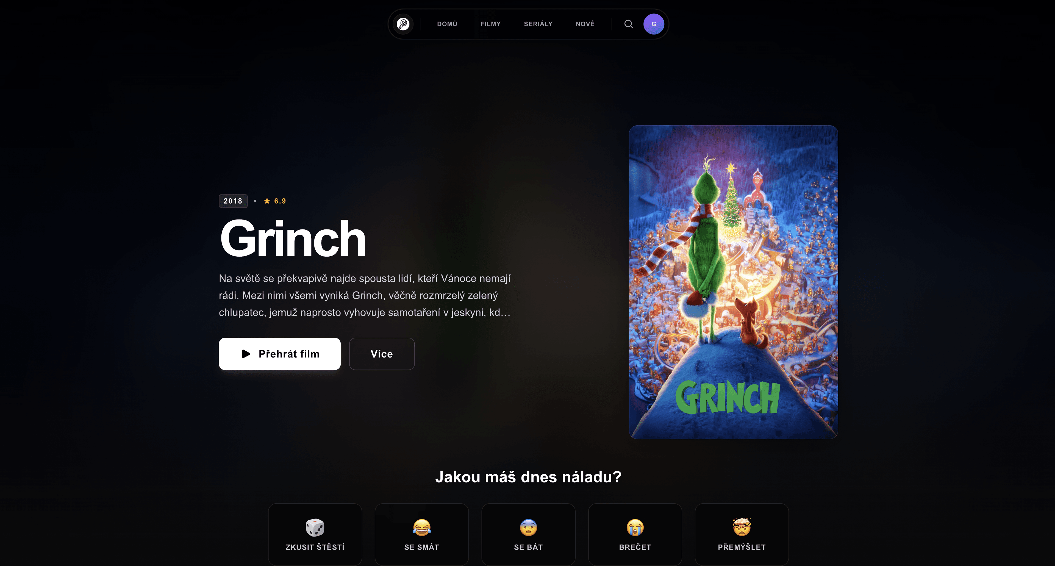
Task: Choose the scared Se bát mood
Action: tap(528, 534)
